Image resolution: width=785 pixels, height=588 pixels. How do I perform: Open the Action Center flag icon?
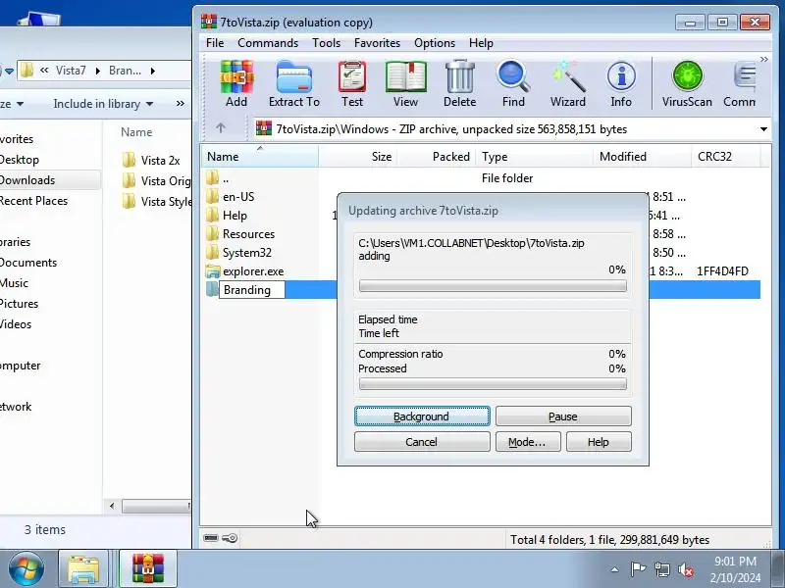pos(638,569)
